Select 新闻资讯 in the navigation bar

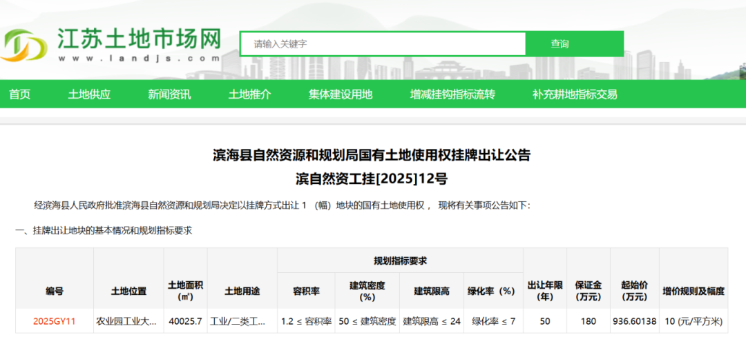point(169,94)
